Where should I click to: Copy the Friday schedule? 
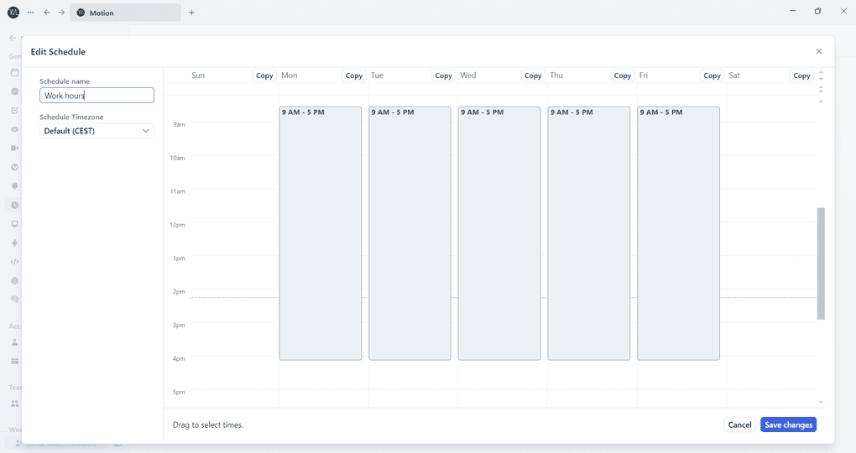coord(712,75)
